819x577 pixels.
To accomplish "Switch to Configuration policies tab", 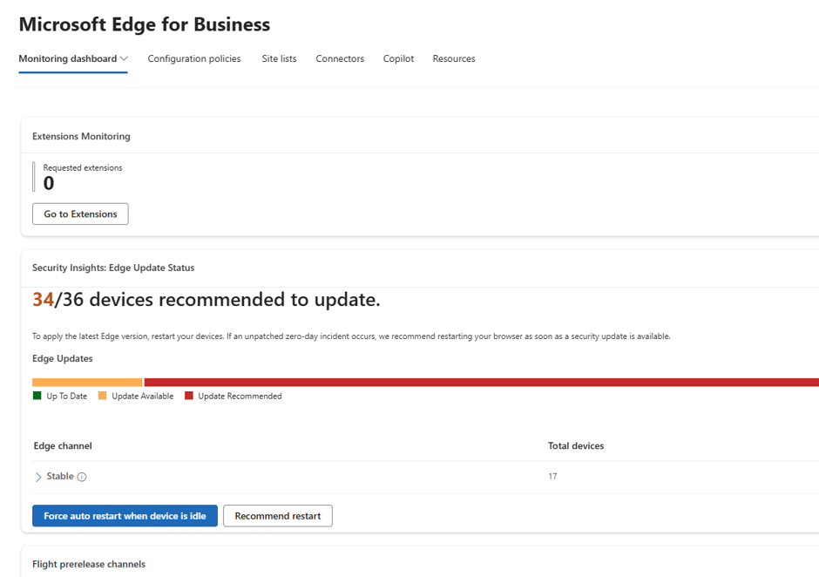I will (193, 58).
